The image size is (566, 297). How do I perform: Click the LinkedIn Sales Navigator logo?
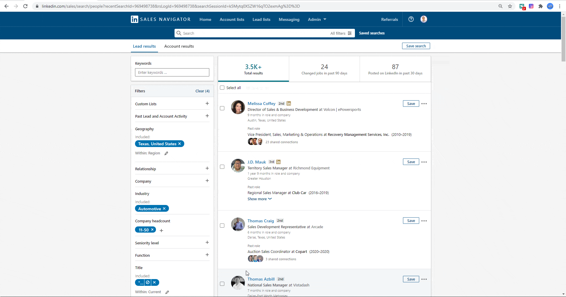(161, 19)
